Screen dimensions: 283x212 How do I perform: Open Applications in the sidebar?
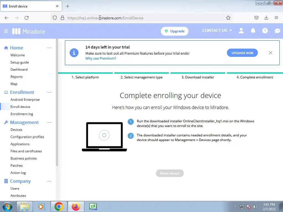pos(20,144)
